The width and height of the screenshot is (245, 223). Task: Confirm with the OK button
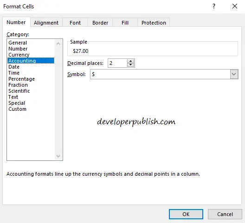coord(186,214)
